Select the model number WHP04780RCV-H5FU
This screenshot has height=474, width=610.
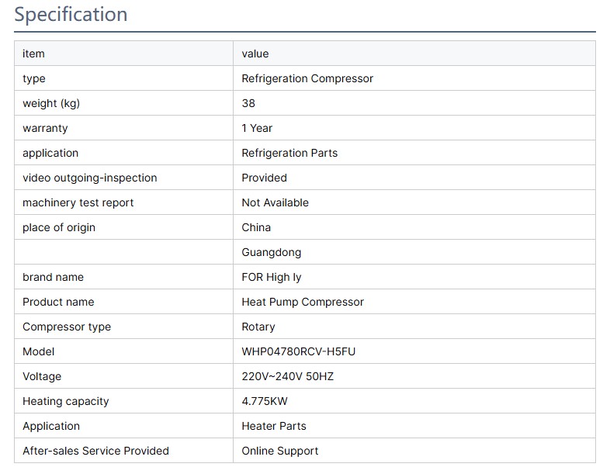tap(298, 351)
